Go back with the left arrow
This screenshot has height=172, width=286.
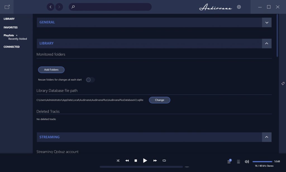click(51, 7)
